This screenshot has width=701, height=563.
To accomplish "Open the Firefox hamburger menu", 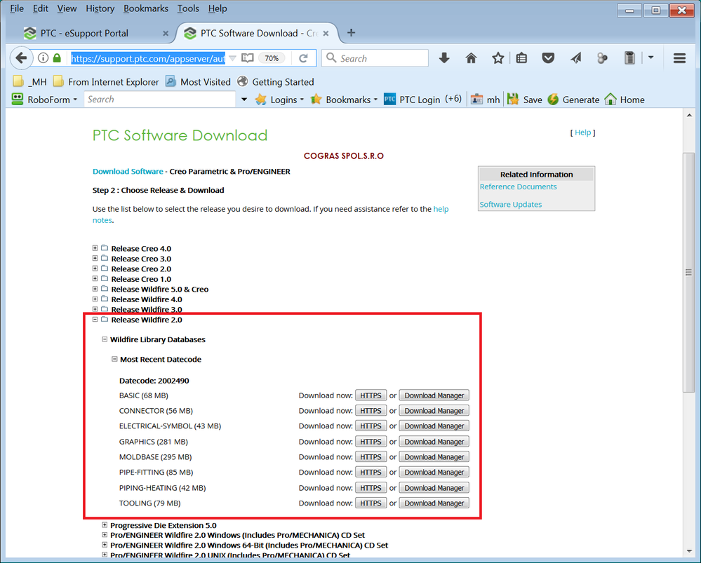I will tap(679, 58).
